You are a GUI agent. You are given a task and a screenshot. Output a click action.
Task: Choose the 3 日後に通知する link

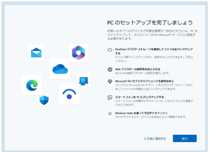click(155, 139)
